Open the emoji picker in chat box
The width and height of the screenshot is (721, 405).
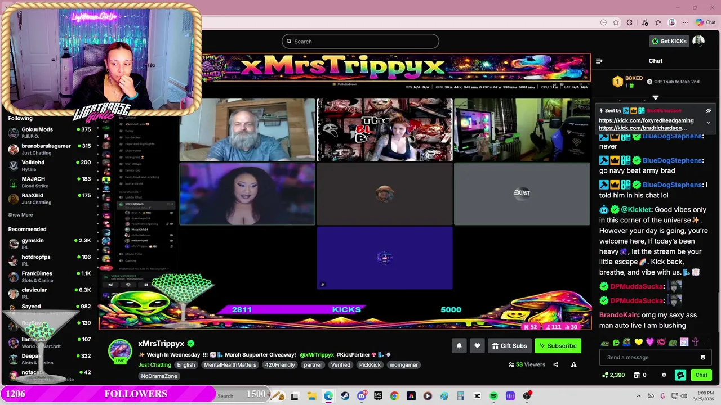[702, 357]
